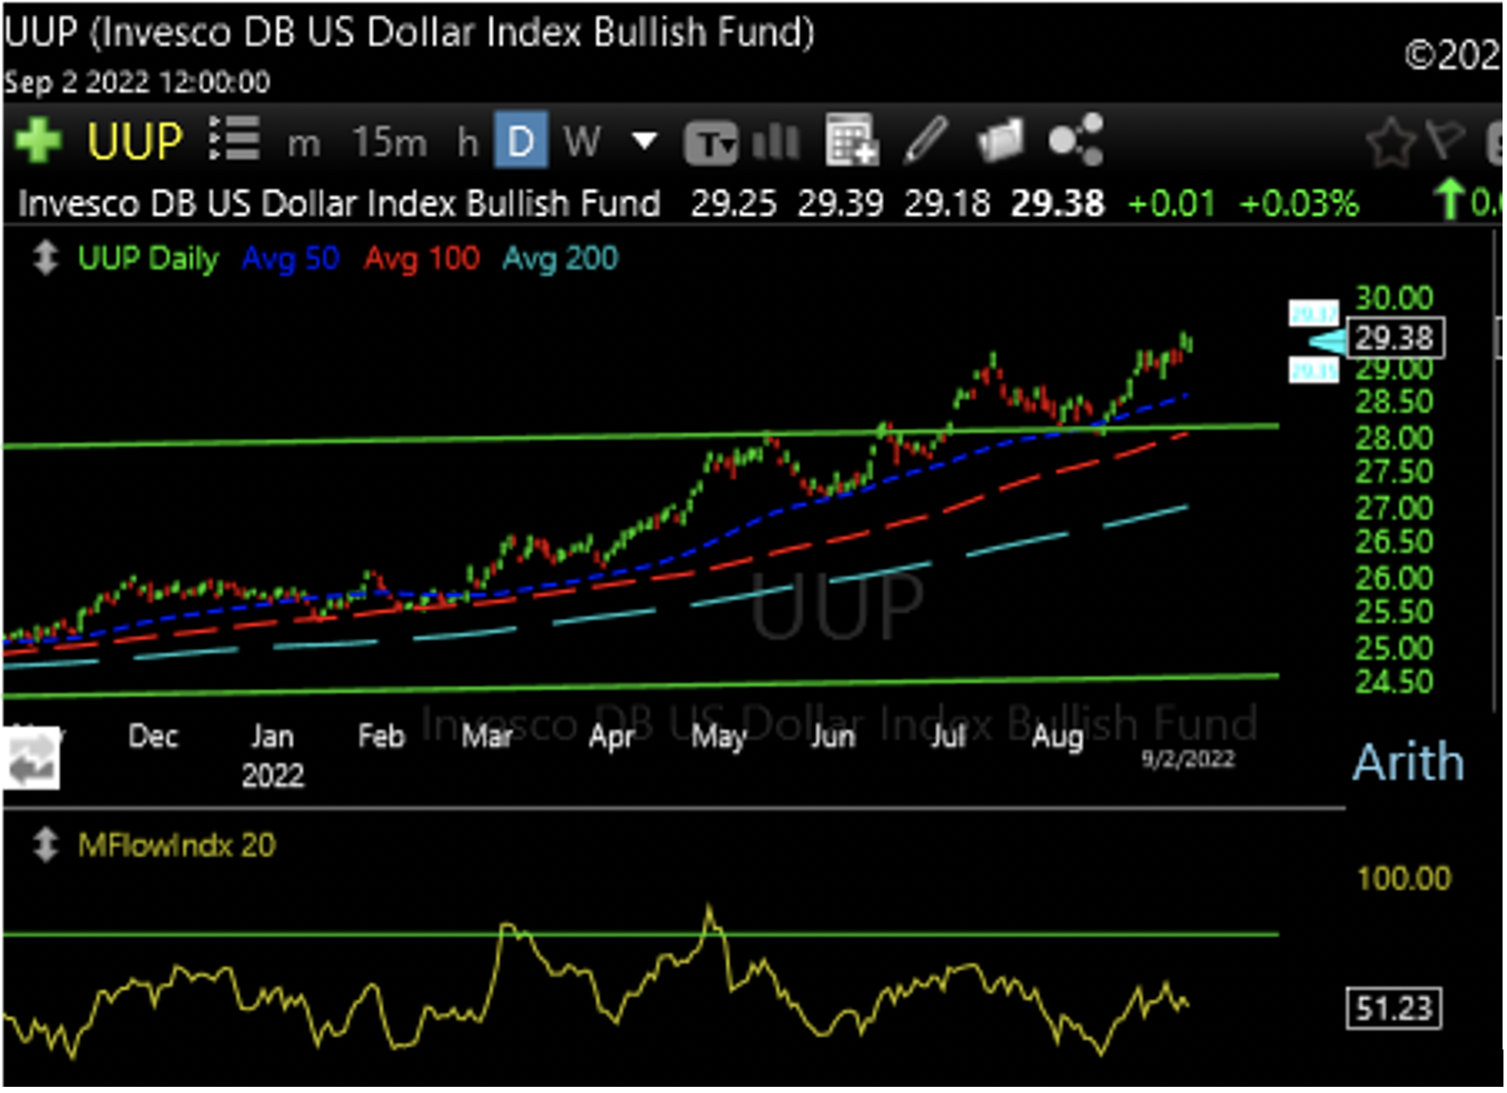Screen dimensions: 1507x1093
Task: Select the 'm' monthly timeframe
Action: 303,143
